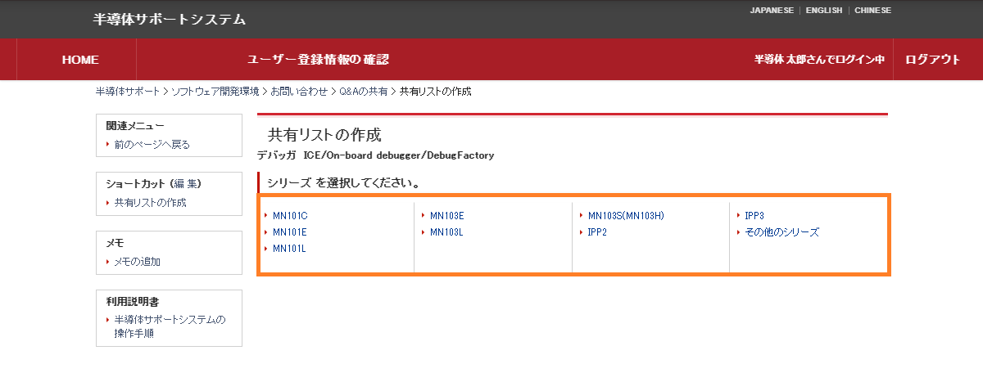Screen dimensions: 983x373
Task: Click the 利用説明書 sidebar heading
Action: coord(133,302)
